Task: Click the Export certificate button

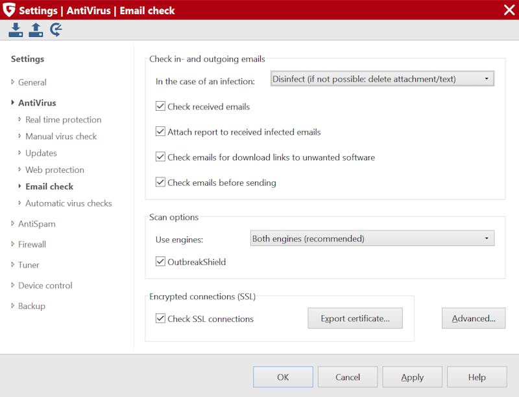Action: pyautogui.click(x=355, y=319)
